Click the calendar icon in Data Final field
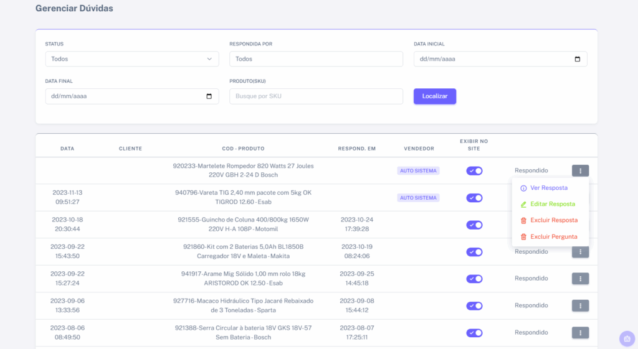The height and width of the screenshot is (349, 638). pos(209,96)
